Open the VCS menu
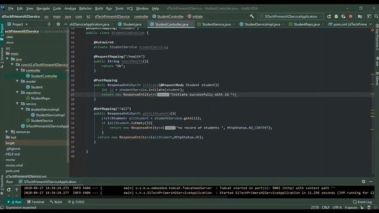 click(x=130, y=8)
